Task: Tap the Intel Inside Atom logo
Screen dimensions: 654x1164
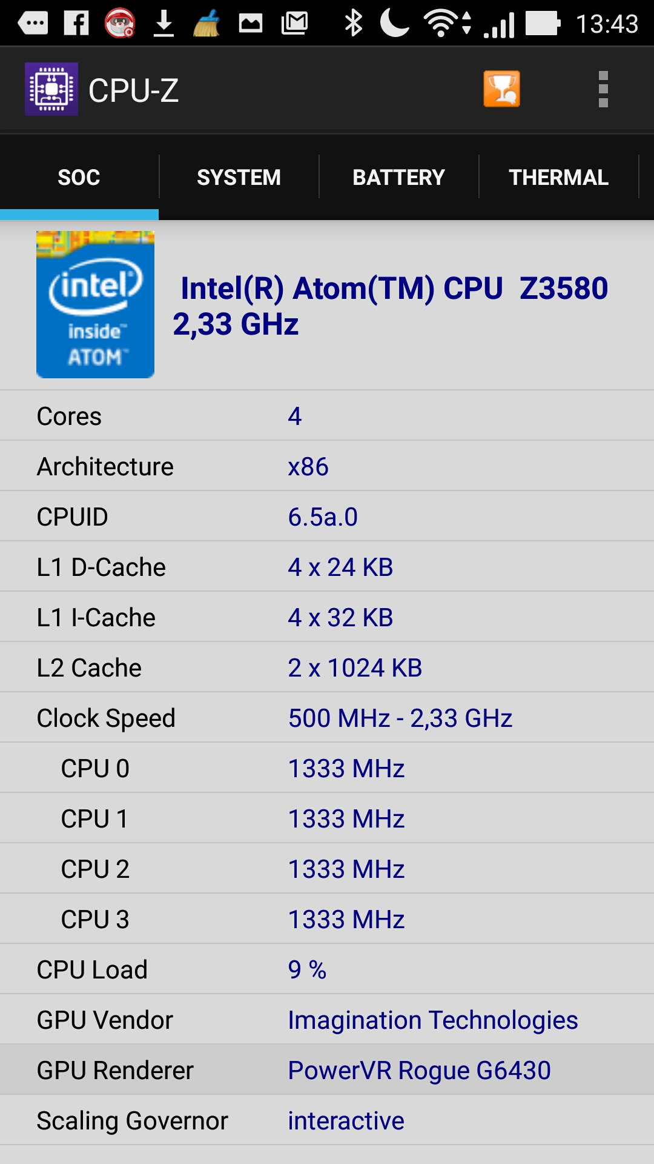Action: point(95,304)
